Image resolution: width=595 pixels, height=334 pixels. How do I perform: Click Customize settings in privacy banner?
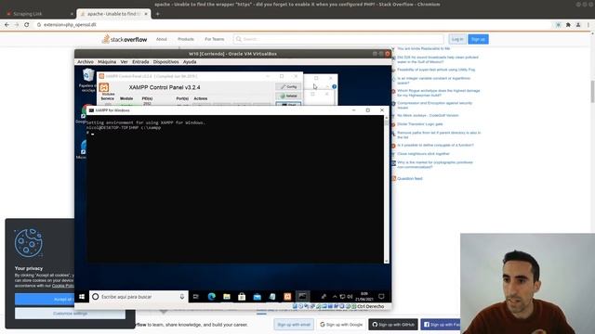click(71, 314)
